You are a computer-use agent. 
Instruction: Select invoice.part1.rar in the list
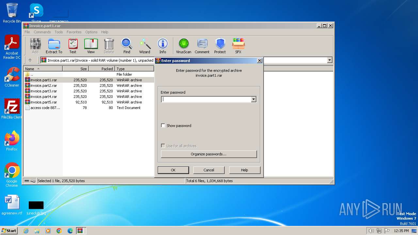tap(89, 80)
